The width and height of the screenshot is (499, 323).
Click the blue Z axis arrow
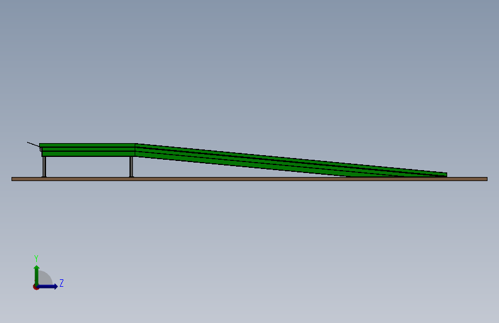coord(48,286)
